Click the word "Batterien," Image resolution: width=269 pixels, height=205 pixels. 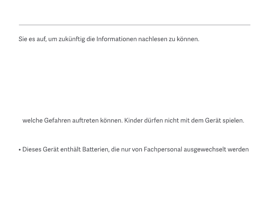click(x=96, y=149)
